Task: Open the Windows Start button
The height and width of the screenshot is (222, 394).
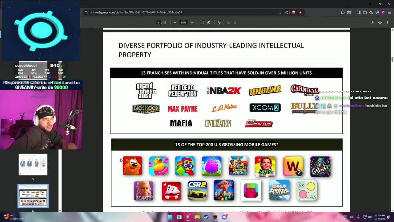Action: (170, 217)
